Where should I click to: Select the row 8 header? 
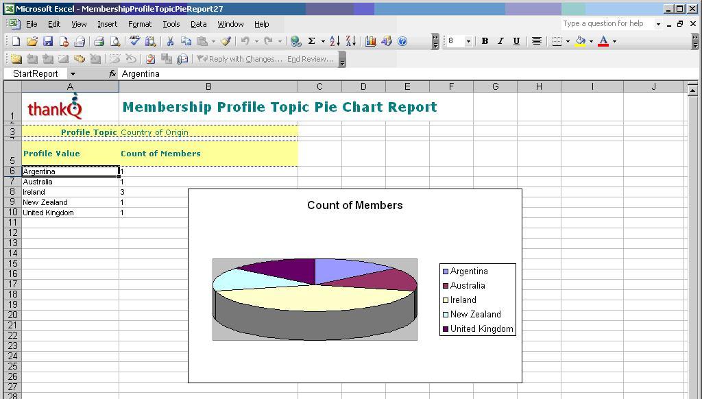[12, 192]
